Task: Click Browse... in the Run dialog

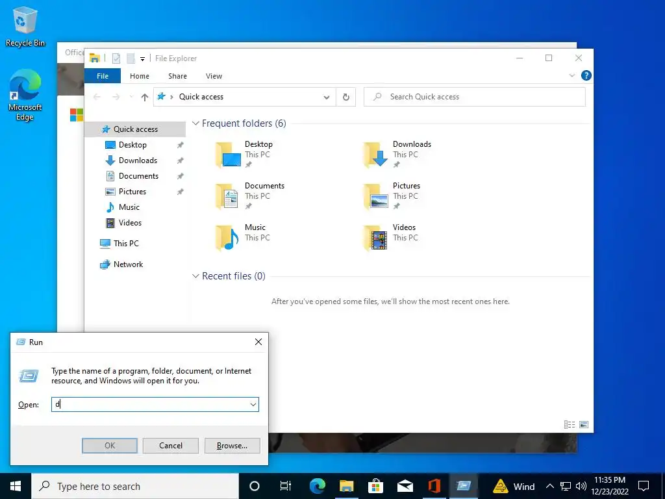Action: (x=232, y=446)
